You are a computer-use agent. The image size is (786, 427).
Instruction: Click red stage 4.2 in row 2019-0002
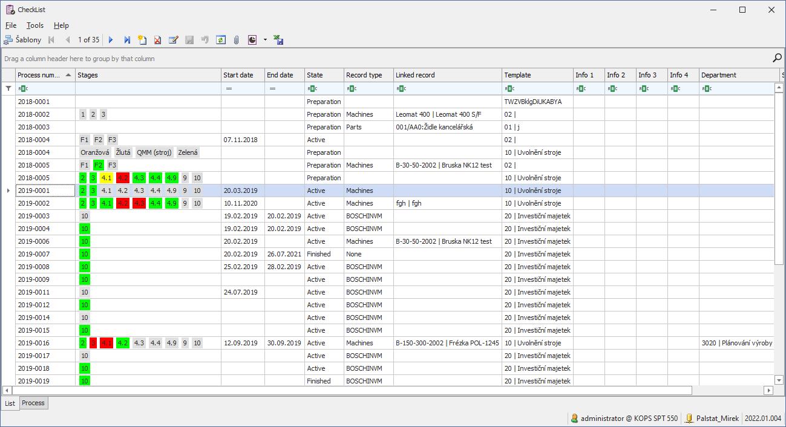(x=123, y=203)
